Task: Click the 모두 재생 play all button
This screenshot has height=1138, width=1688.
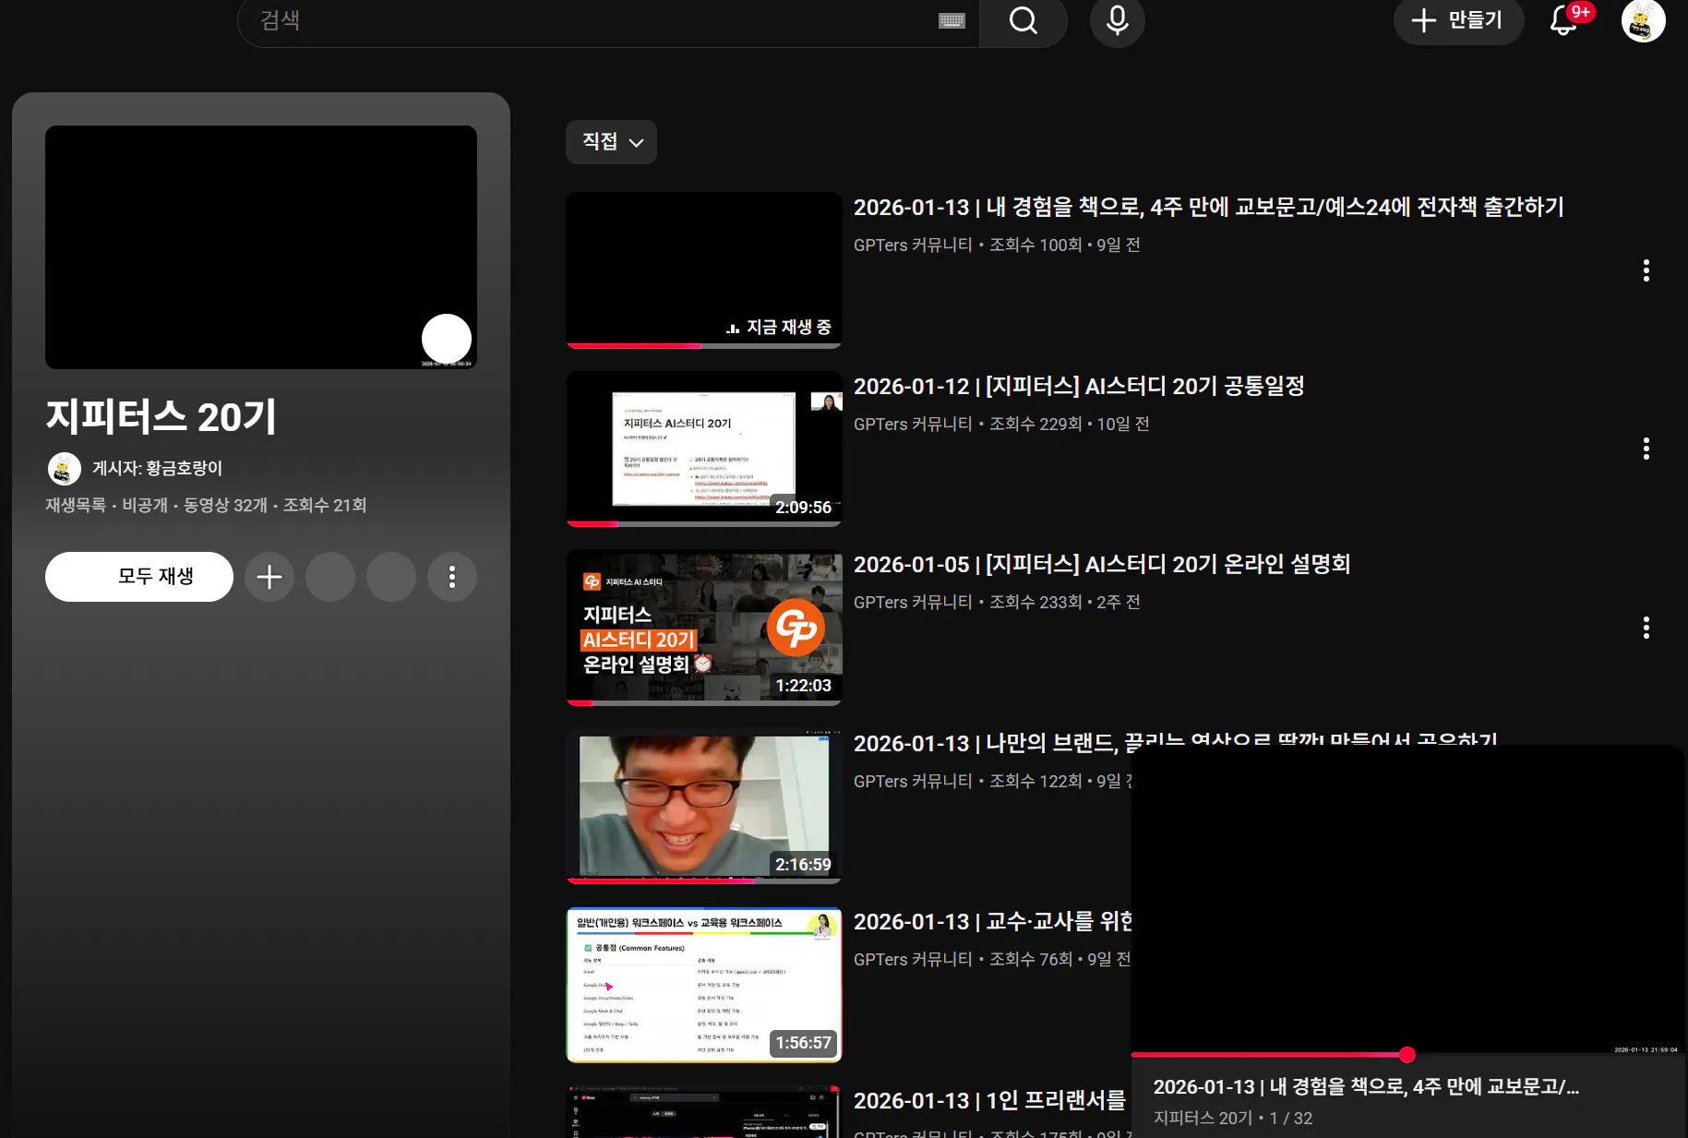Action: click(x=138, y=576)
